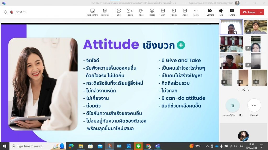
Task: Click View all participants button
Action: 254,105
